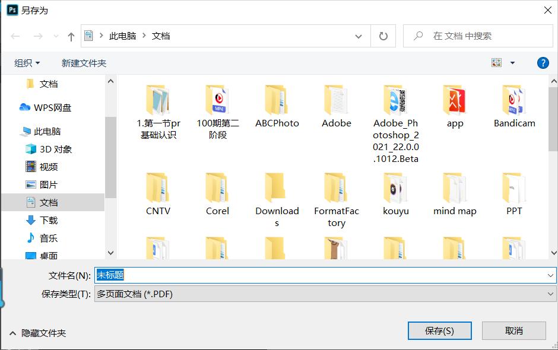Screen dimensions: 558x350
Task: Click 新建文件夹 in the toolbar
Action: [84, 62]
